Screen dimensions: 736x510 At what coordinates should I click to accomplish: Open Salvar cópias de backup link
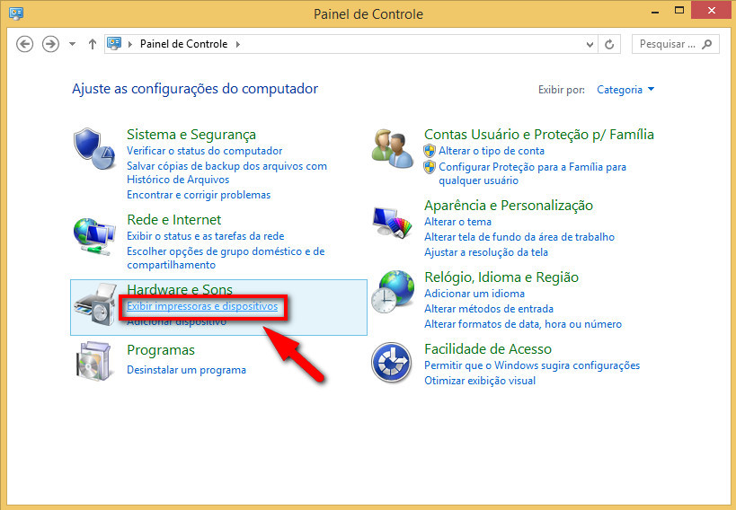click(226, 172)
